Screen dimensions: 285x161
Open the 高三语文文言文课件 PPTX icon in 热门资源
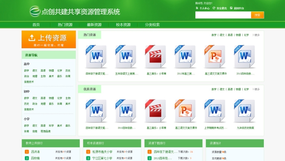click(x=215, y=57)
